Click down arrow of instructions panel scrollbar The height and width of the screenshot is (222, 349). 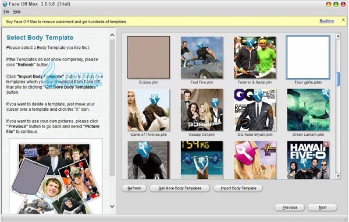click(112, 206)
